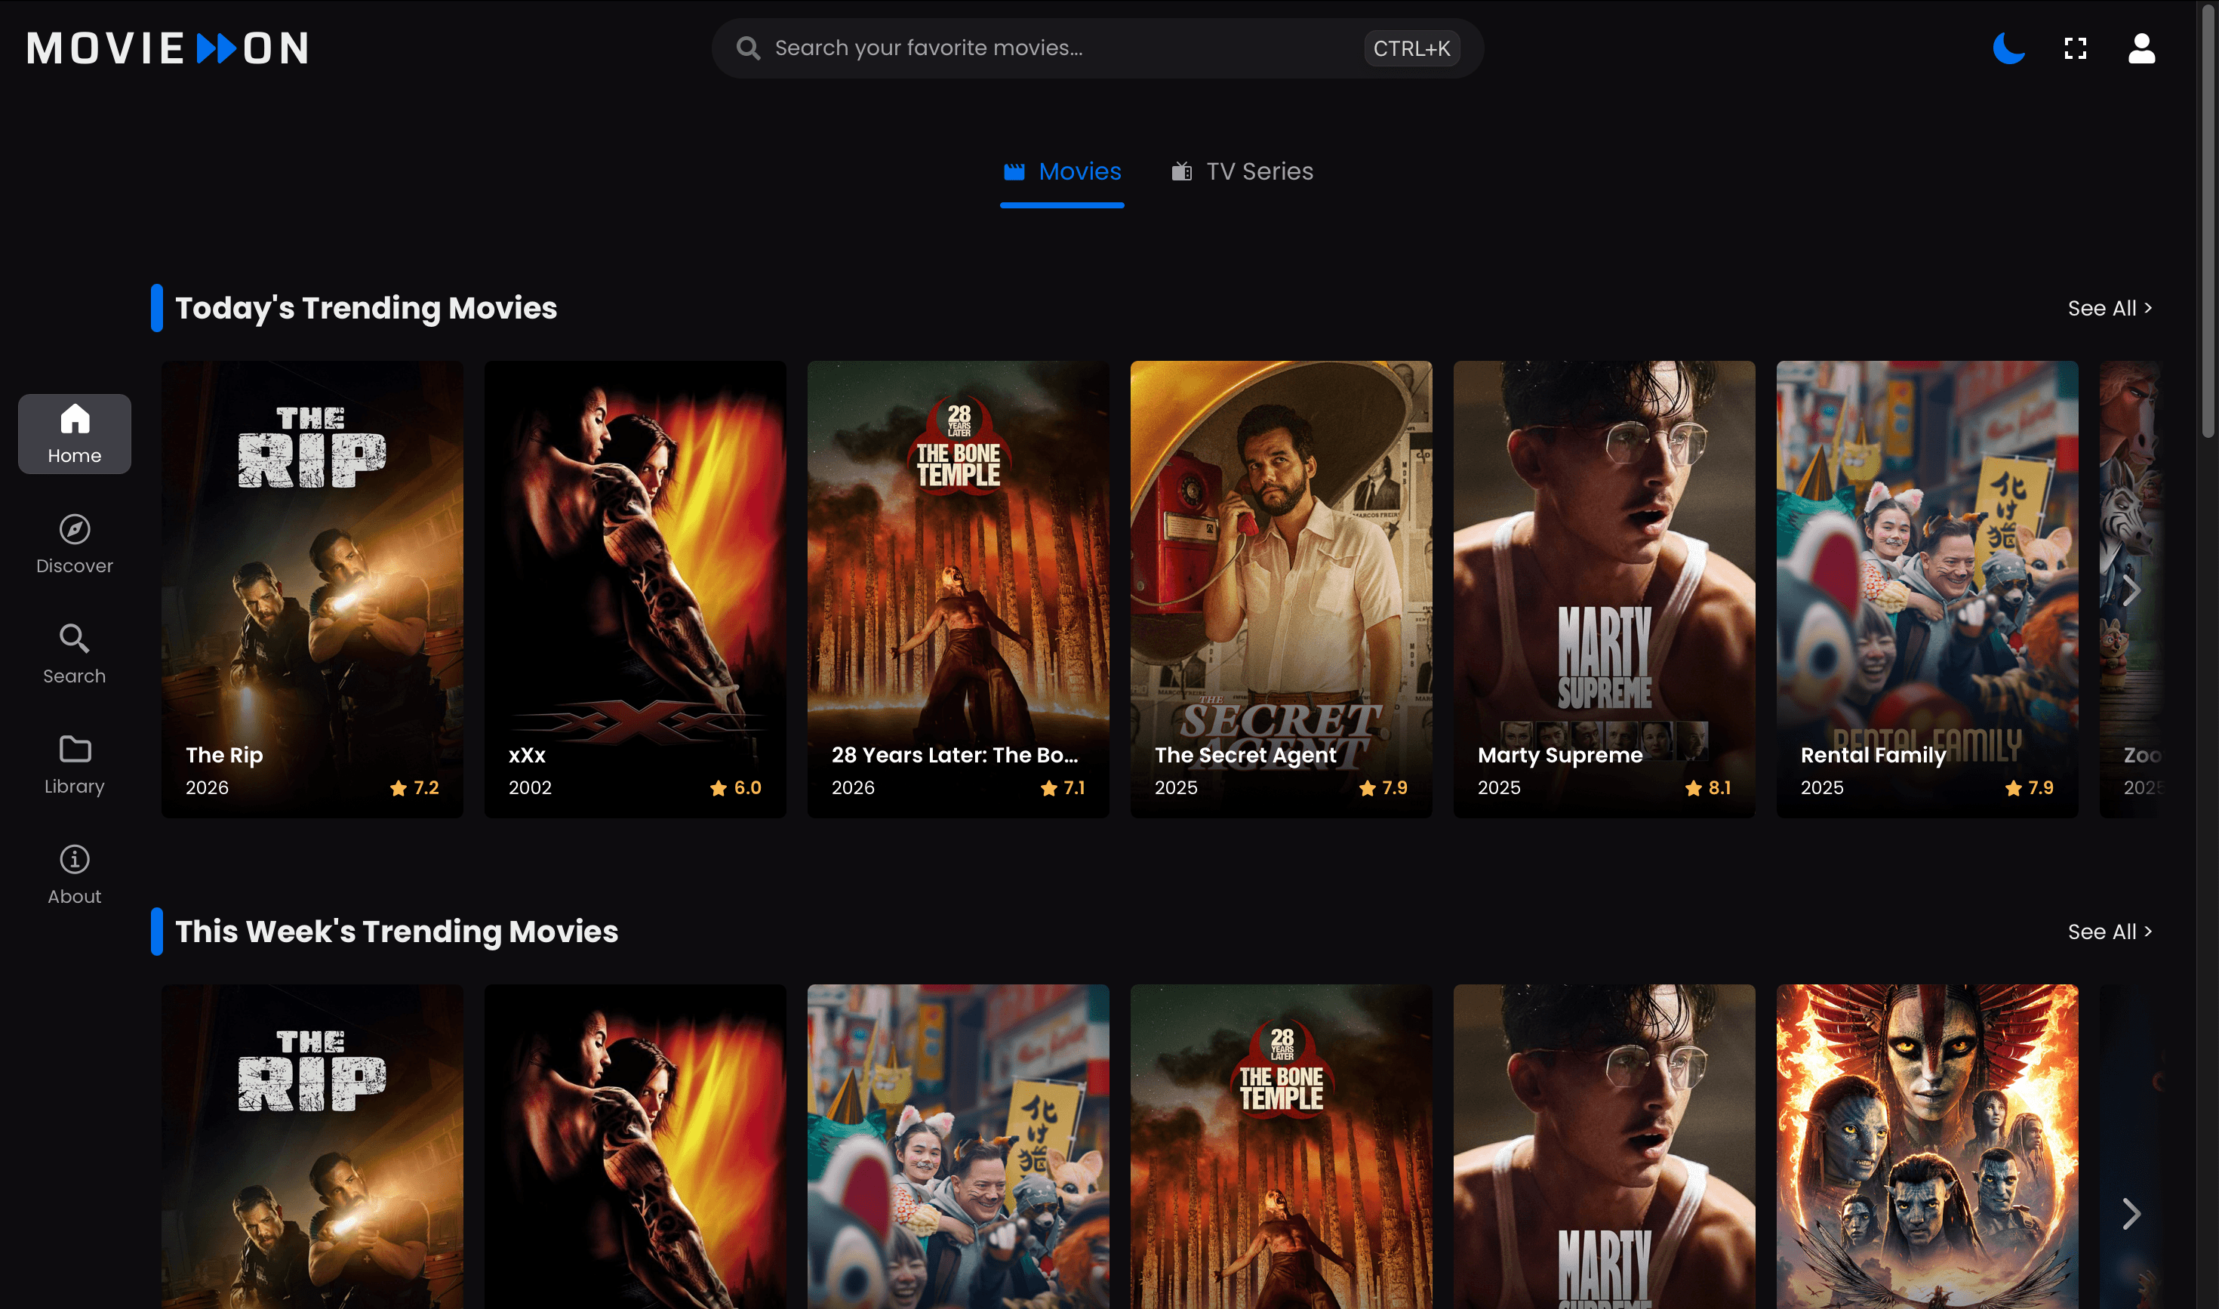Enter fullscreen mode via the fullscreen icon
This screenshot has width=2219, height=1309.
pos(2076,48)
